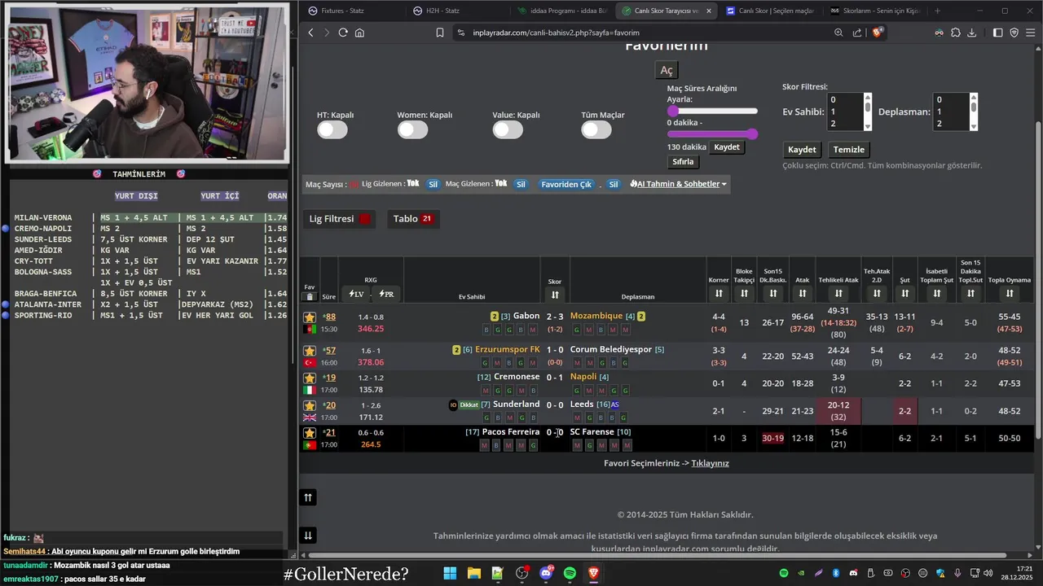Image resolution: width=1043 pixels, height=586 pixels.
Task: Open browser downloads
Action: pyautogui.click(x=971, y=33)
